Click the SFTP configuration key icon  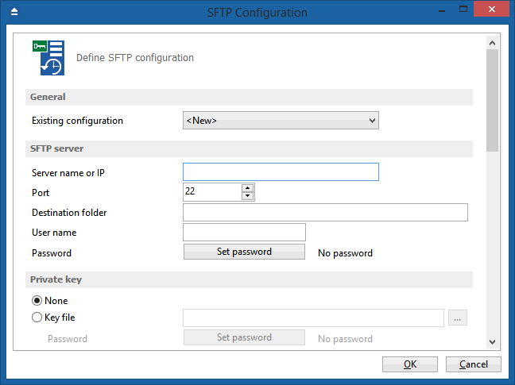(x=48, y=58)
